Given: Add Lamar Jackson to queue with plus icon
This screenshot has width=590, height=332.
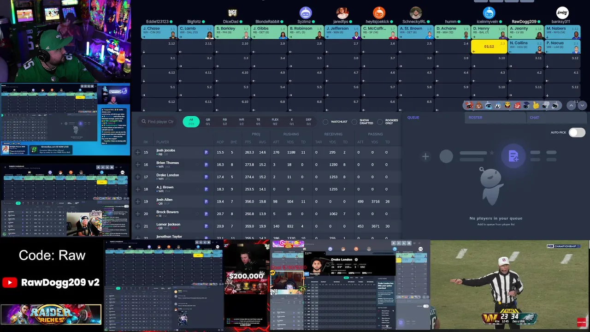Looking at the screenshot, I should tap(137, 226).
